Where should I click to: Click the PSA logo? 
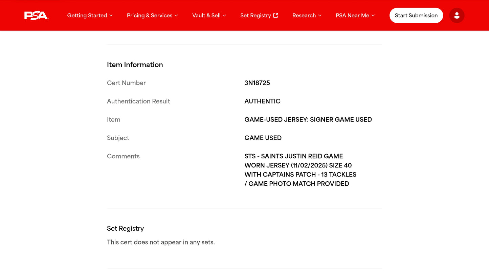point(37,16)
